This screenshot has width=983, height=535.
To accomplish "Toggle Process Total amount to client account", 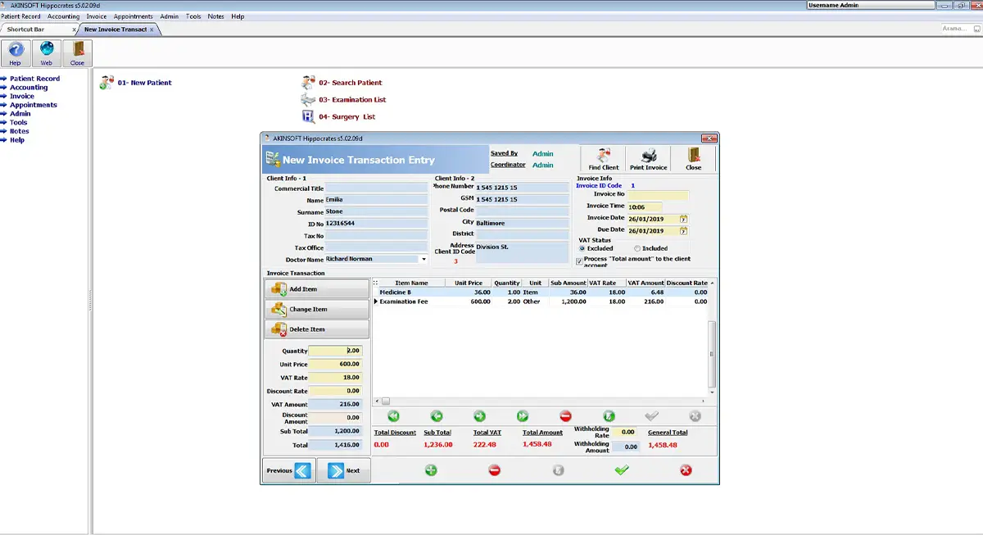I will [x=580, y=261].
